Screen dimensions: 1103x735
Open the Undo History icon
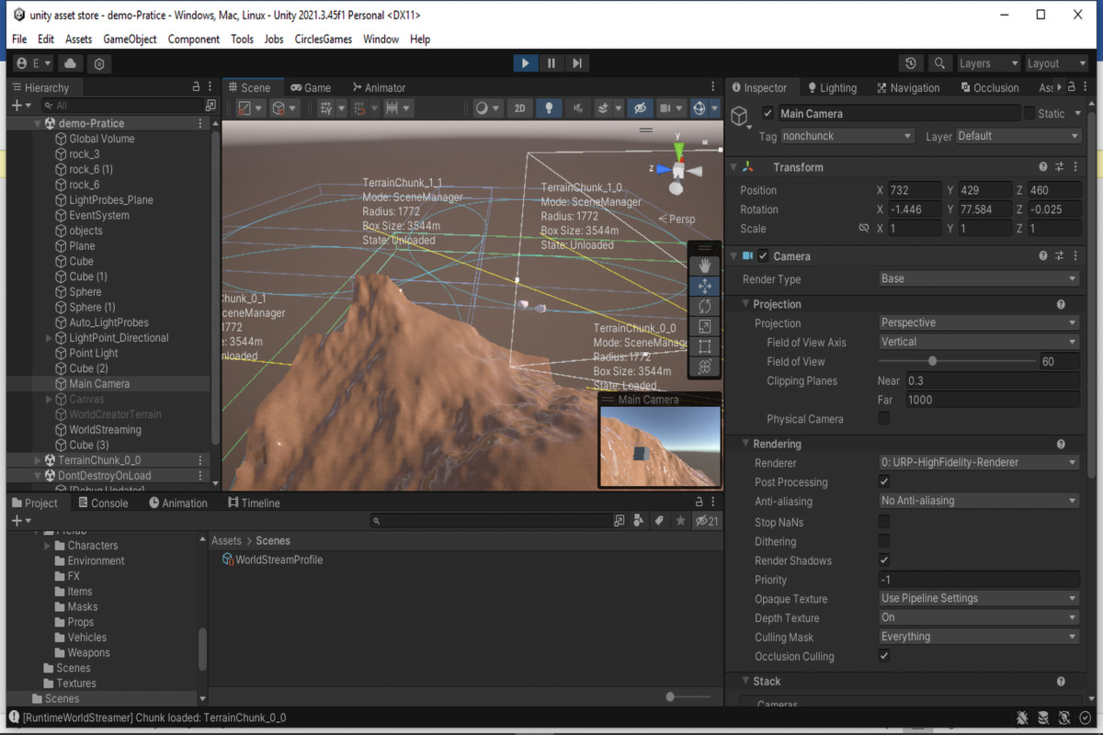910,63
